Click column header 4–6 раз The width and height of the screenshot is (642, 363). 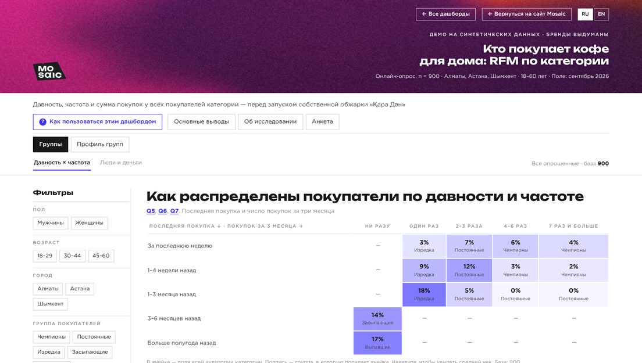click(x=515, y=226)
